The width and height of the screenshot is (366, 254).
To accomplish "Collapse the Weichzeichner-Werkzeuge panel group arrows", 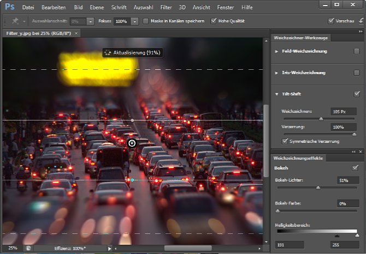I will [361, 32].
